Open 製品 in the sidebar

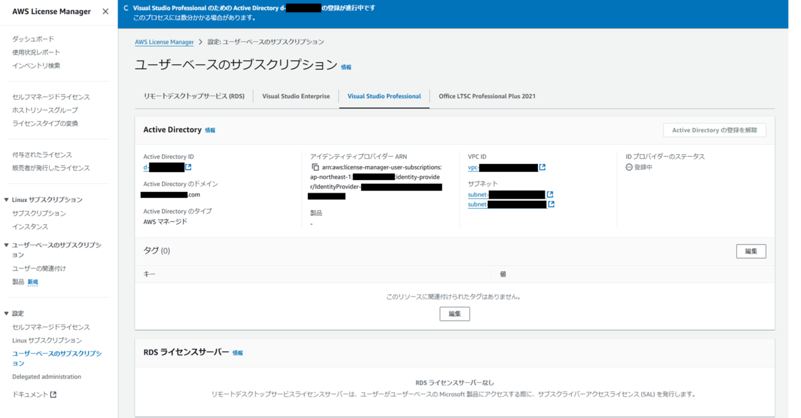point(18,282)
